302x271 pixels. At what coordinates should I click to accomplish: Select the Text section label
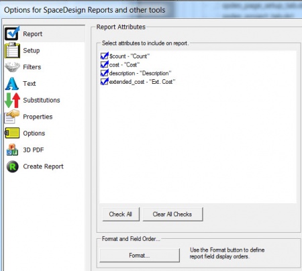click(30, 83)
